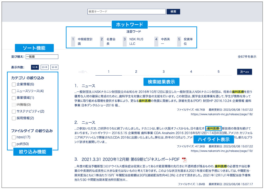
Task: Select the 採用情報(2) checkbox
Action: (14, 118)
